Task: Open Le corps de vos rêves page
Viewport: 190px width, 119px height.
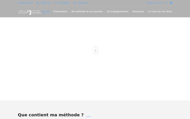Action: pyautogui.click(x=160, y=12)
